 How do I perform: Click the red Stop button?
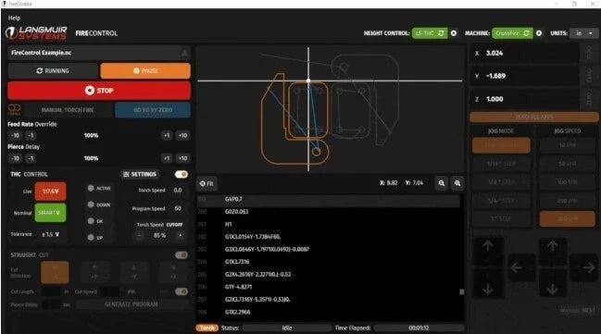(99, 91)
